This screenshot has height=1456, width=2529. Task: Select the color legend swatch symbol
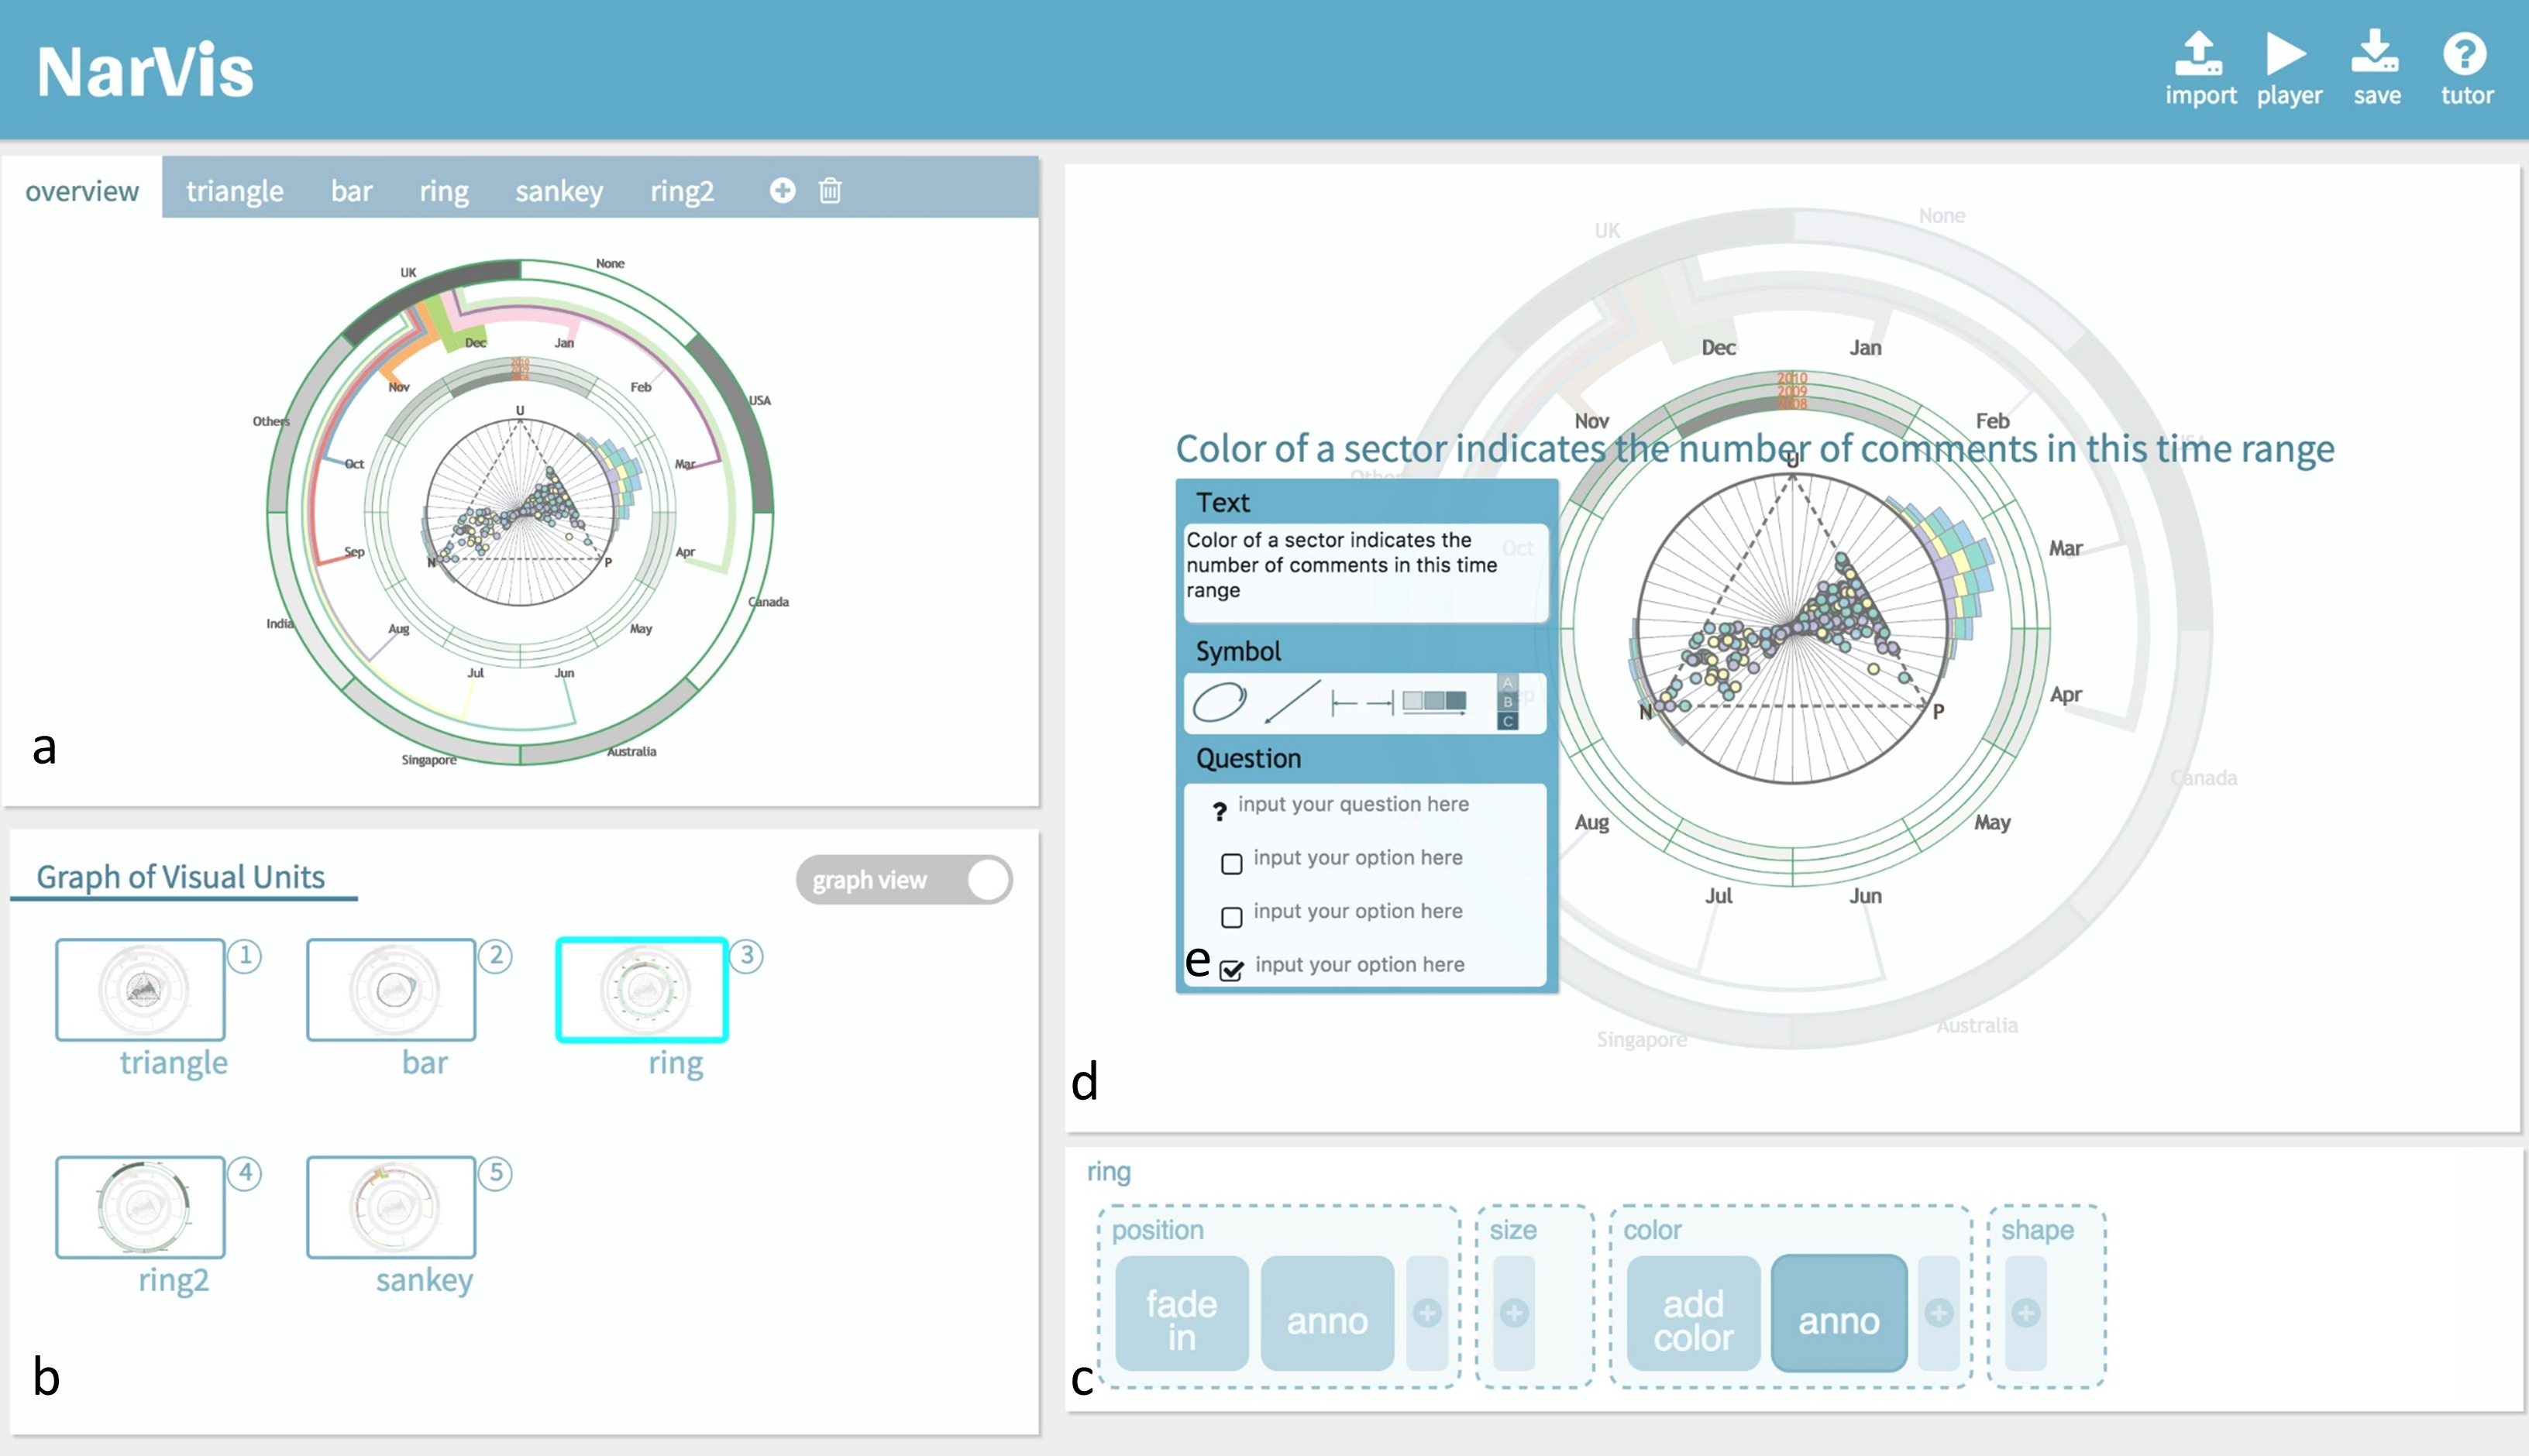point(1434,701)
